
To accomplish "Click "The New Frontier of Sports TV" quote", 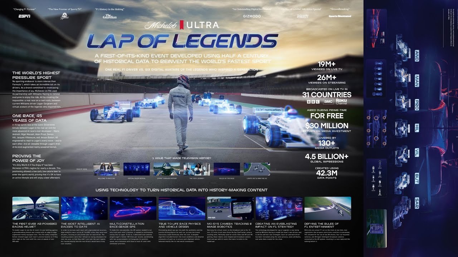I will pyautogui.click(x=64, y=9).
